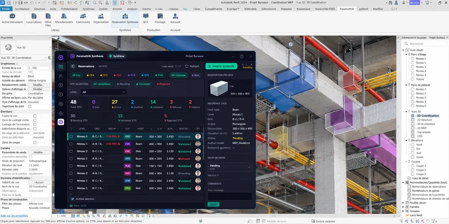Image resolution: width=449 pixels, height=224 pixels.
Task: Click Modifier for Paramètres de rendu
Action: (x=39, y=152)
